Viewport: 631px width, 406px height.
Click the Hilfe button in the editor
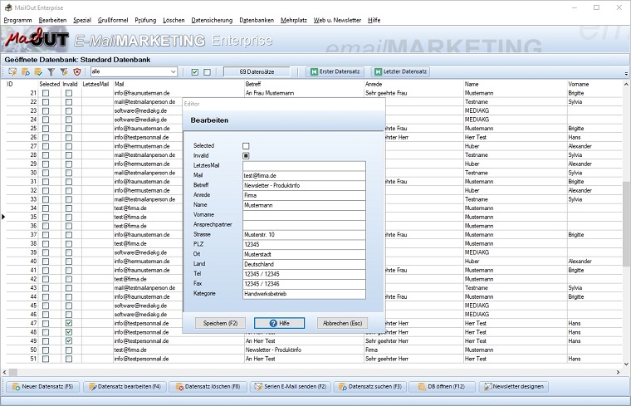(279, 323)
